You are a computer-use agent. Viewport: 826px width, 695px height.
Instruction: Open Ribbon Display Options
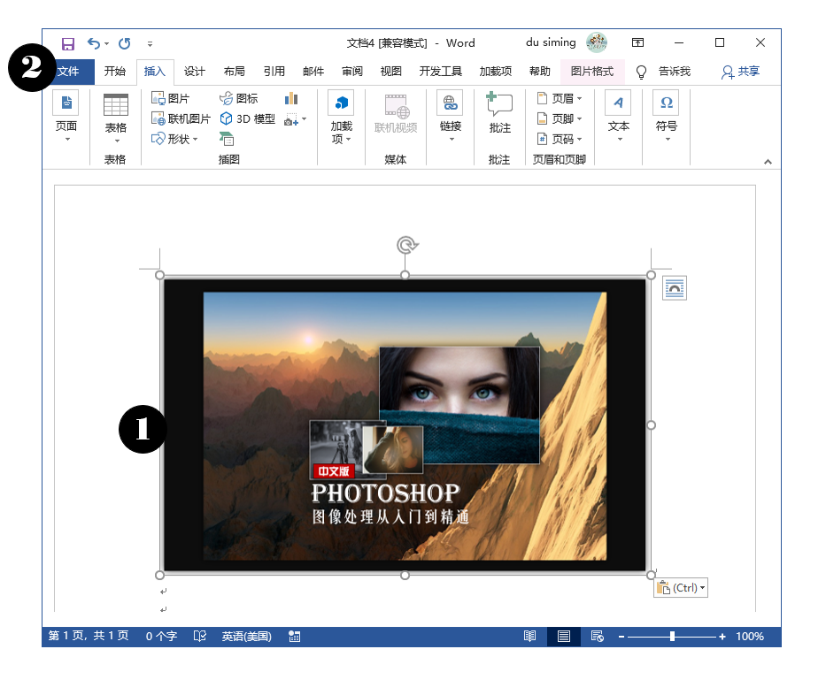[638, 42]
